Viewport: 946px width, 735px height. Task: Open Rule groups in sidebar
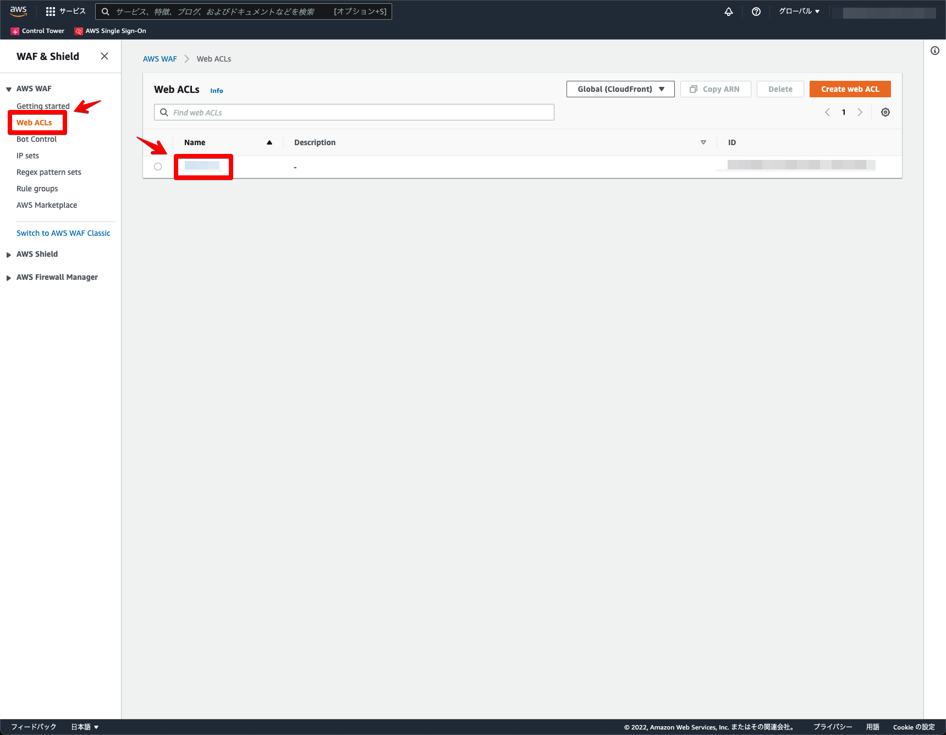pyautogui.click(x=37, y=189)
